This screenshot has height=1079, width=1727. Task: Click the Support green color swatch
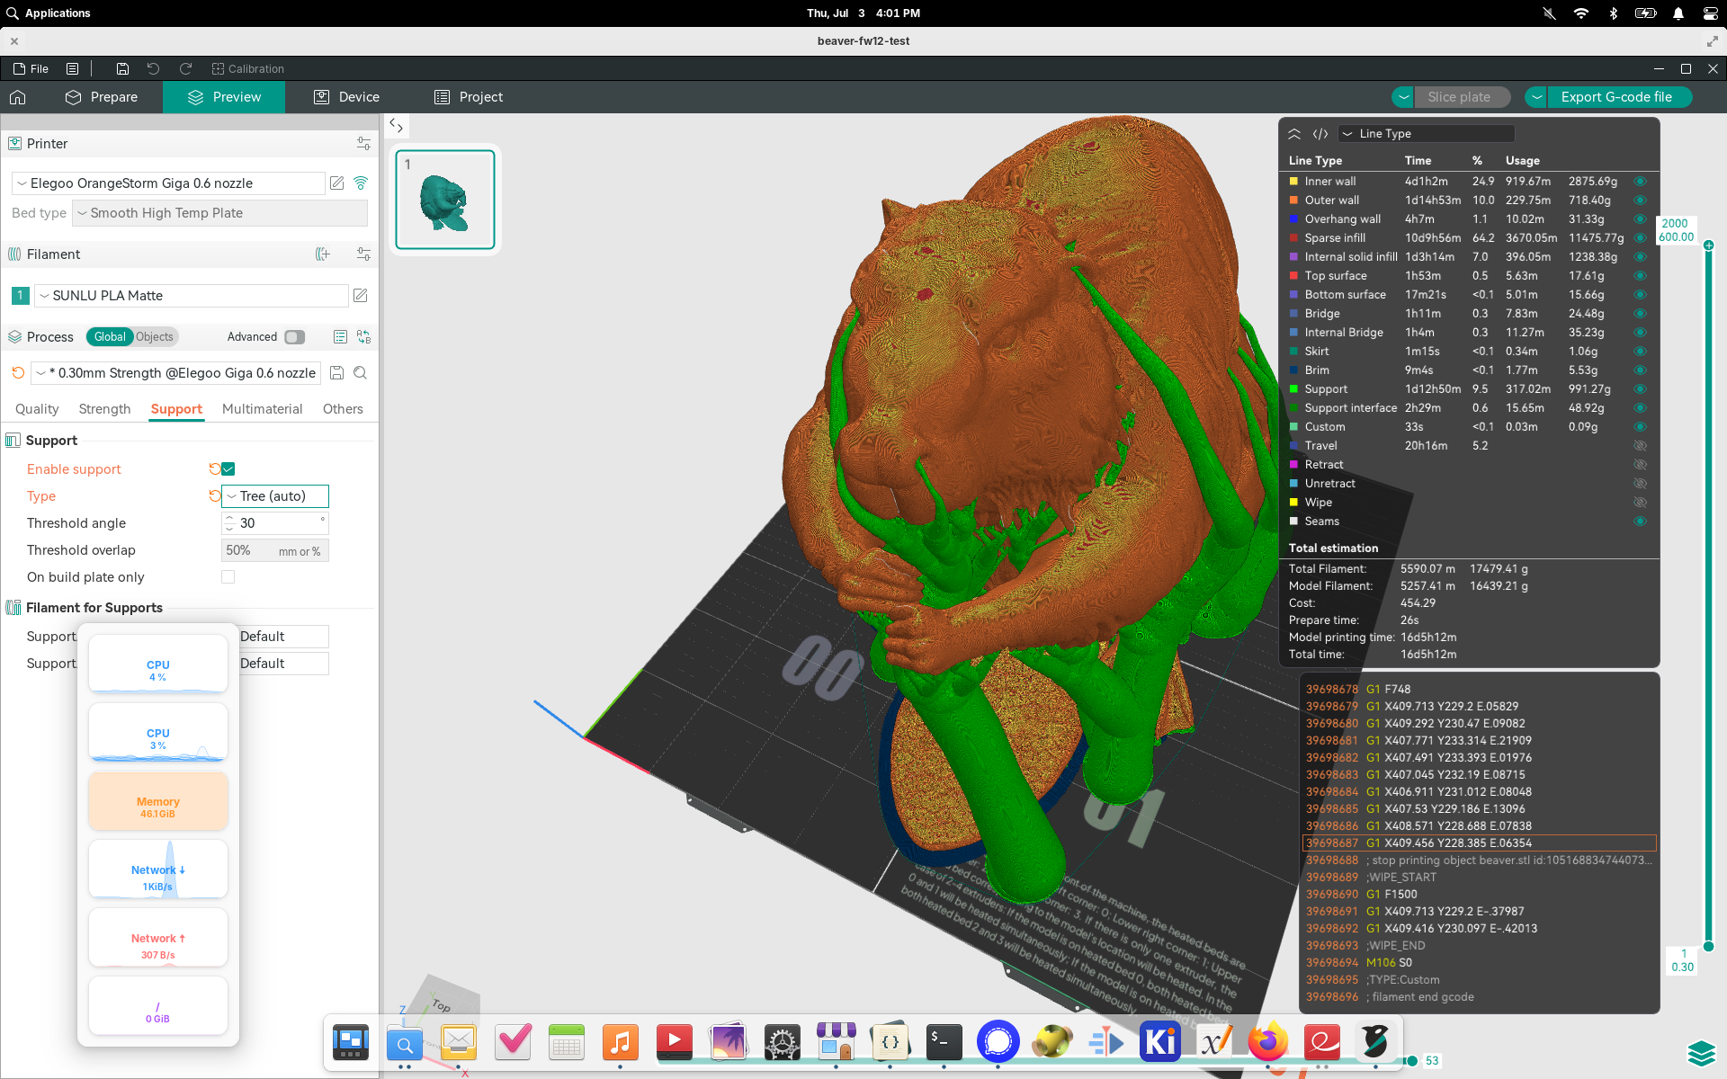[1293, 389]
